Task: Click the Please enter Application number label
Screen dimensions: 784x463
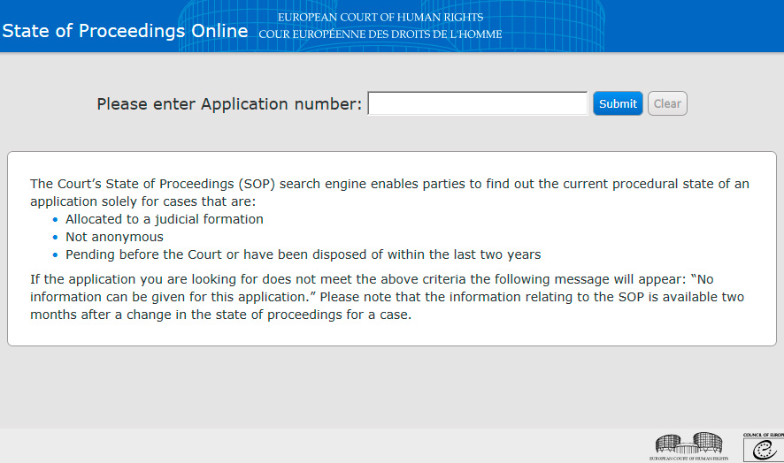Action: point(229,104)
